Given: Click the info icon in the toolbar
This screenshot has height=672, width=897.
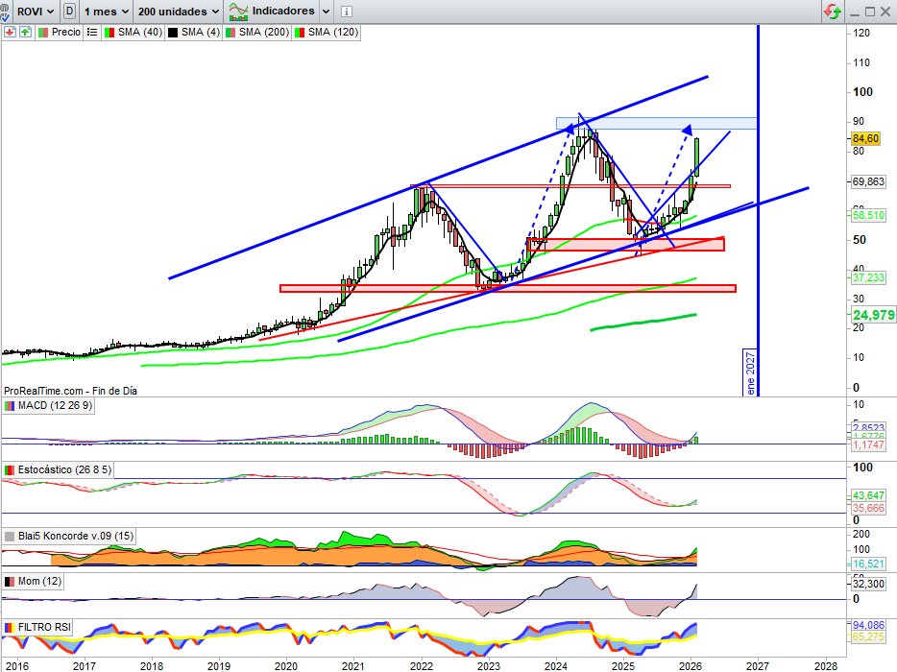Looking at the screenshot, I should 346,12.
